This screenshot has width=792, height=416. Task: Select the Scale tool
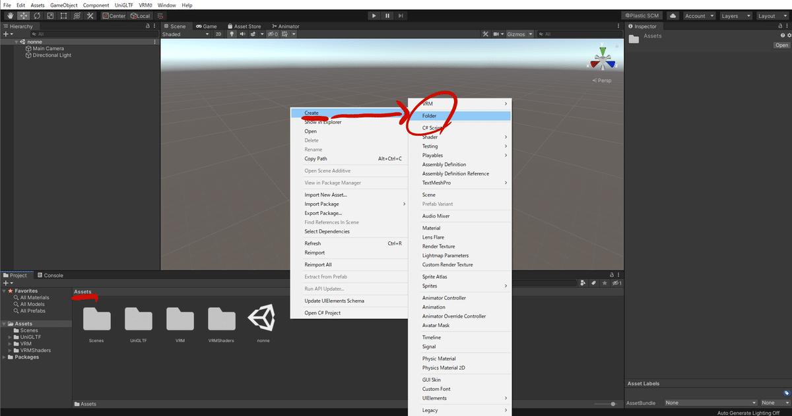50,16
